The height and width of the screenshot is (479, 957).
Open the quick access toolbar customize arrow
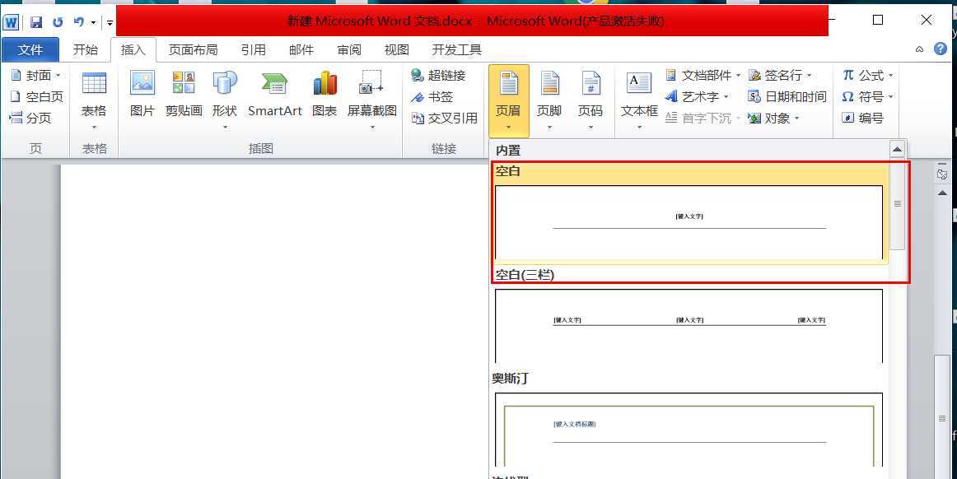point(110,23)
